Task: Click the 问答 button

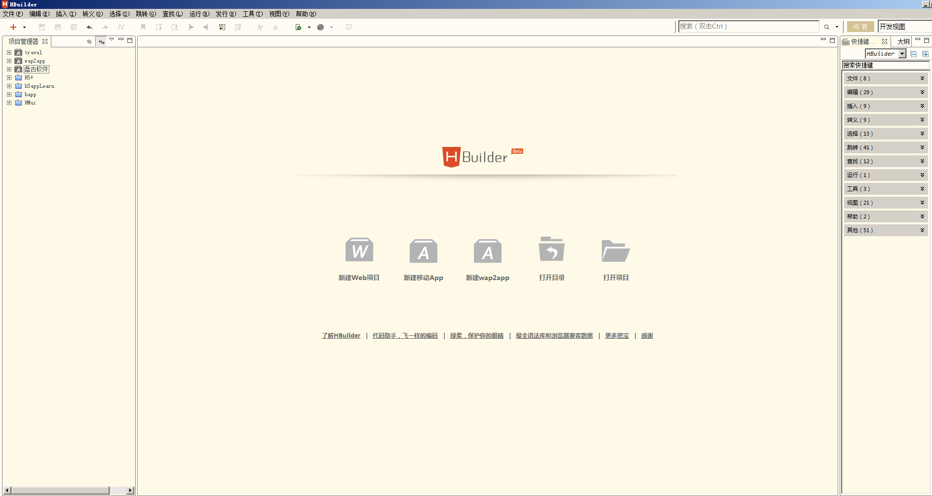Action: click(860, 27)
